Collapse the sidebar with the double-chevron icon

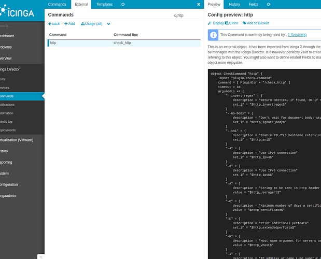point(41,257)
